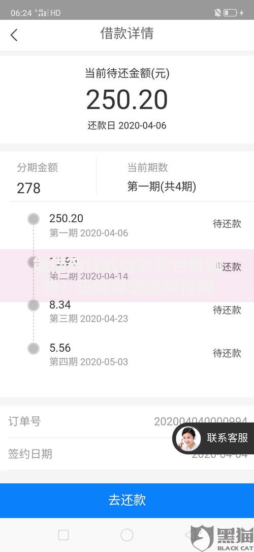Open the 5.56 fourth period entry
The image size is (254, 552).
click(127, 354)
